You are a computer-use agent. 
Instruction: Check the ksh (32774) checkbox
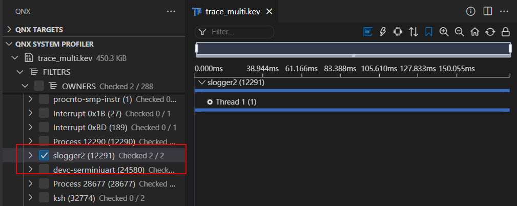[44, 197]
